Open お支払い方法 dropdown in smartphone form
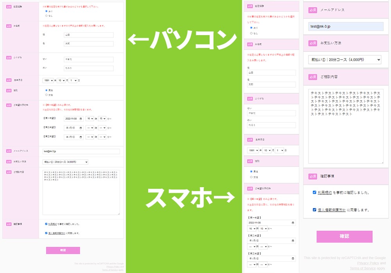Screen dimensions: 391x273 [x=344, y=60]
